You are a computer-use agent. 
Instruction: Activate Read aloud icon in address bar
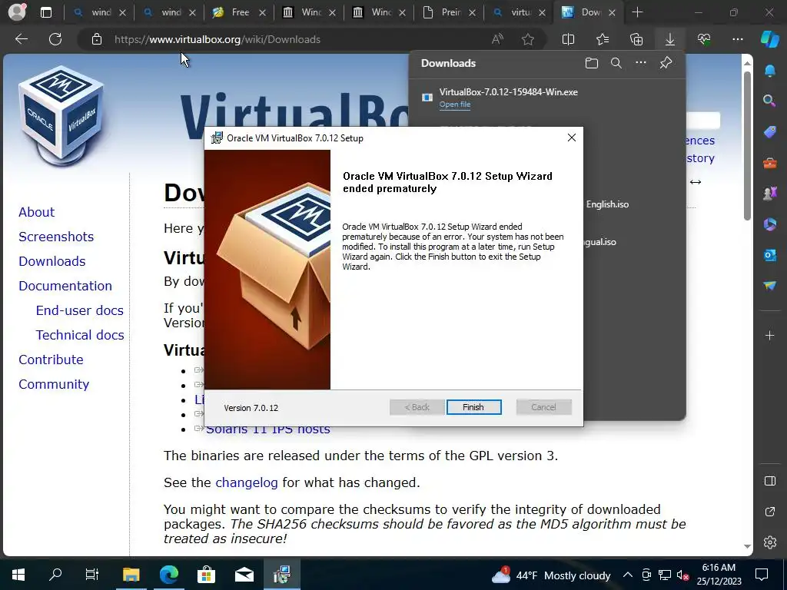pyautogui.click(x=497, y=39)
